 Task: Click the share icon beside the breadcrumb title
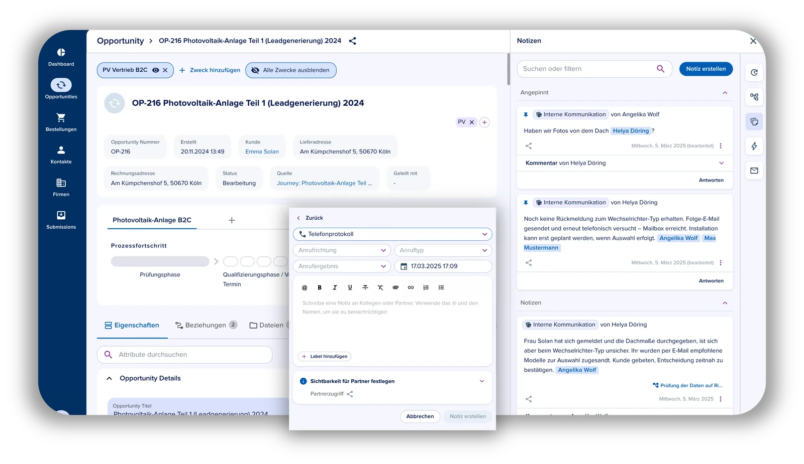coord(352,41)
